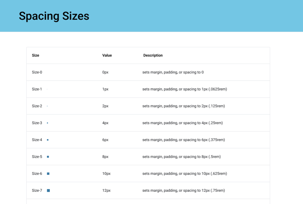Click the Spacing Sizes page heading
The image size is (303, 204).
pyautogui.click(x=54, y=16)
